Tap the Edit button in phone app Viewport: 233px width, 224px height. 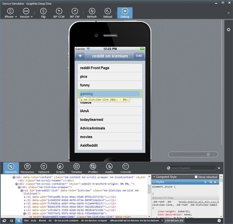(139, 56)
